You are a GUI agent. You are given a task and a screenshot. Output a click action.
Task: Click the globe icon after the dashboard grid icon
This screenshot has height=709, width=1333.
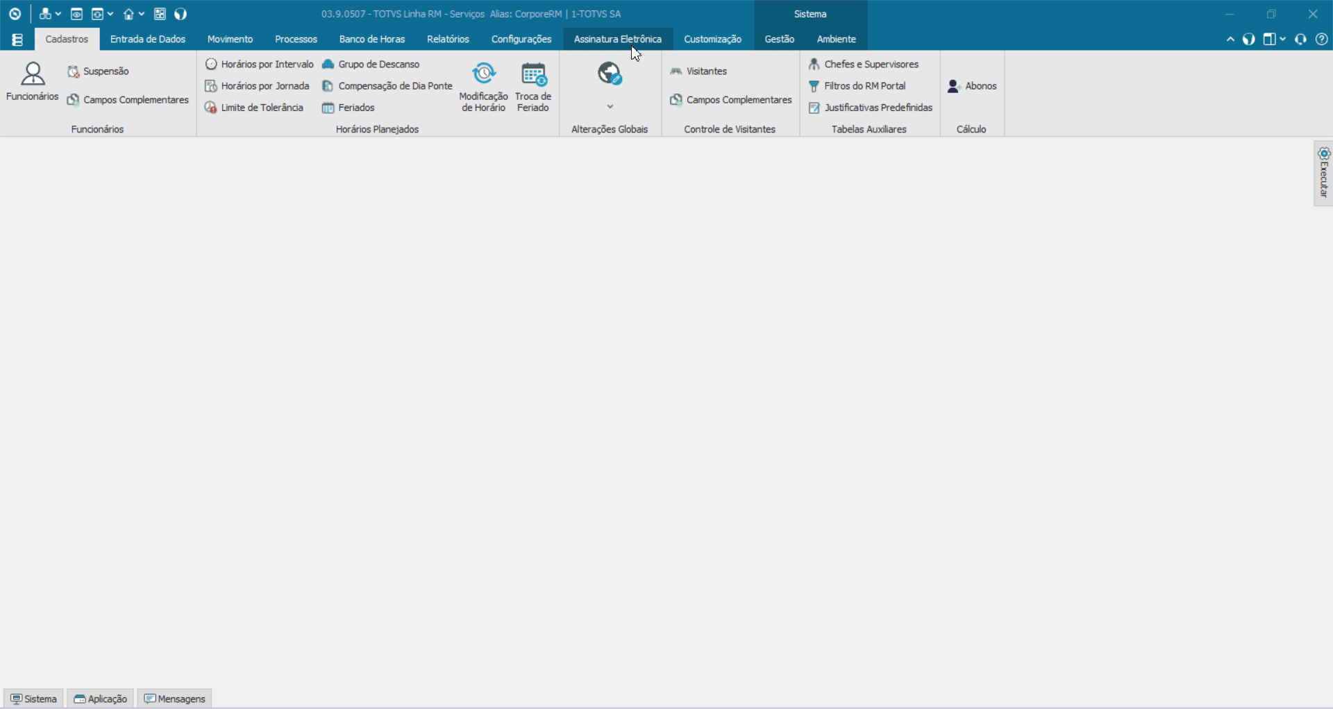click(x=181, y=14)
